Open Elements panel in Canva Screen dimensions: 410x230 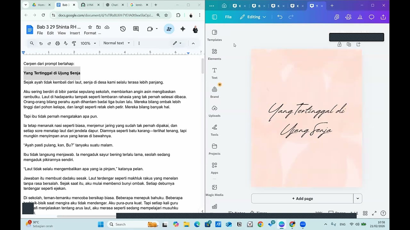pos(214,54)
